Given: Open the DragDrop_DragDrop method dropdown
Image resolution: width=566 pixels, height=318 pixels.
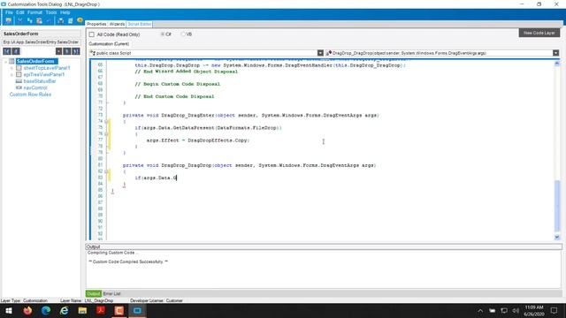Looking at the screenshot, I should point(555,53).
